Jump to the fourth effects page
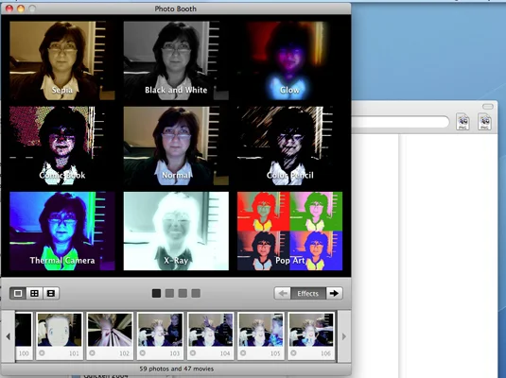The height and width of the screenshot is (378, 506). [196, 293]
